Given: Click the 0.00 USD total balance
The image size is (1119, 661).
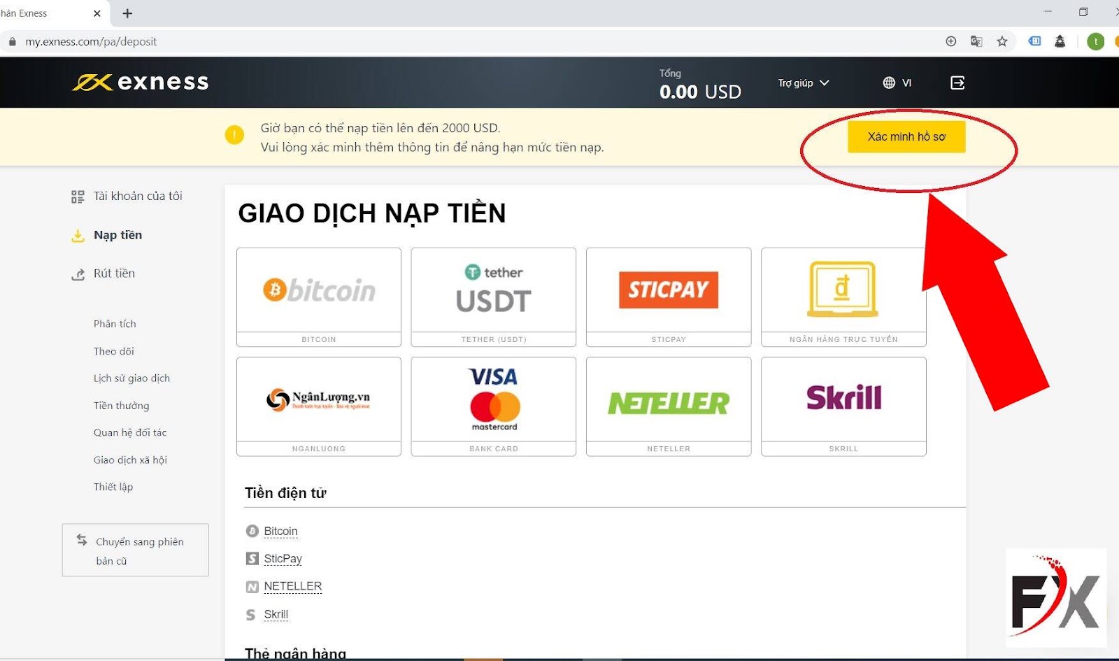Looking at the screenshot, I should (700, 92).
